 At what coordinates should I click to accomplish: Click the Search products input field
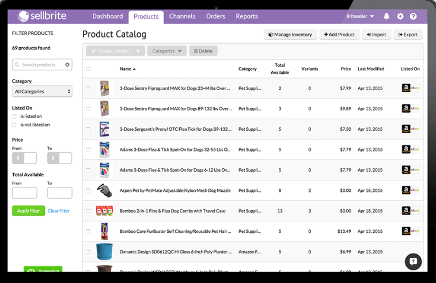point(40,65)
